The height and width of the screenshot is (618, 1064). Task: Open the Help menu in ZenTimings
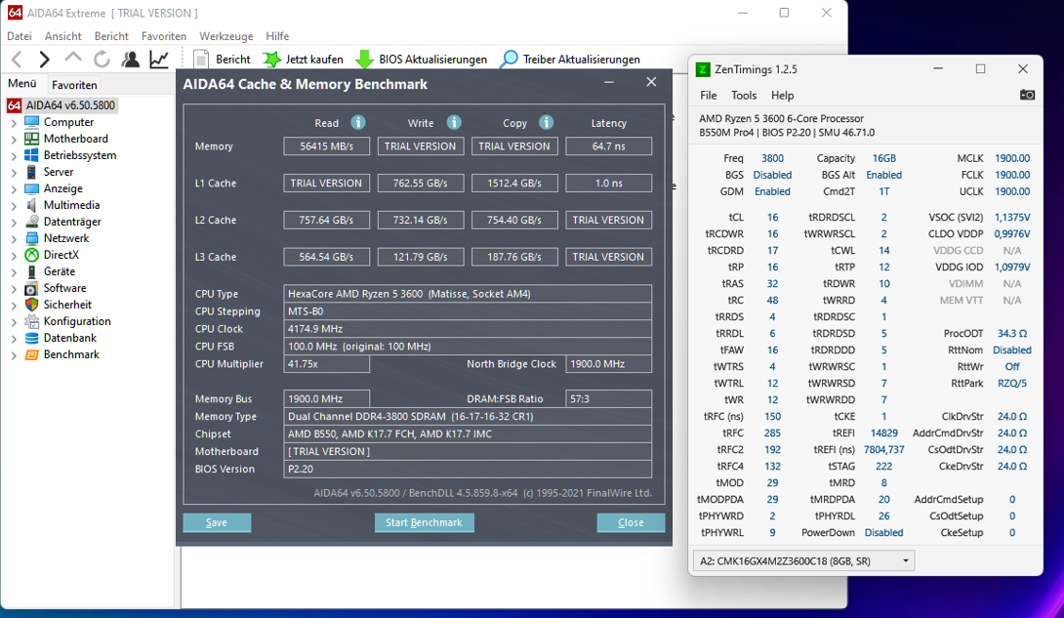pyautogui.click(x=783, y=96)
